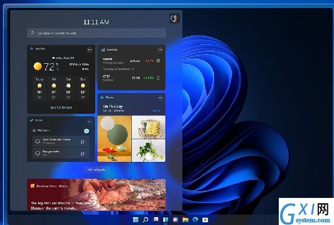Mark the first To Do task complete
The width and height of the screenshot is (334, 225).
click(38, 141)
